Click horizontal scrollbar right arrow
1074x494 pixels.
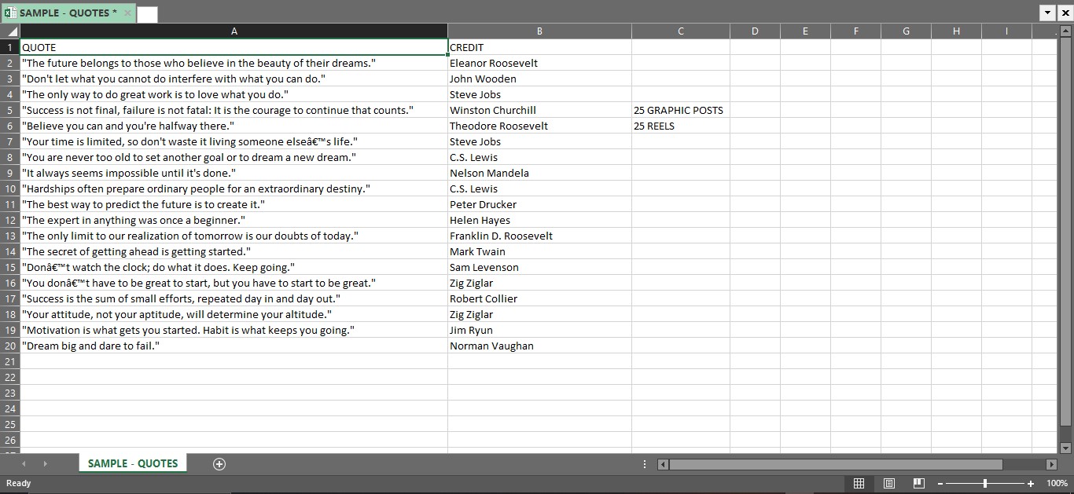pyautogui.click(x=1051, y=464)
